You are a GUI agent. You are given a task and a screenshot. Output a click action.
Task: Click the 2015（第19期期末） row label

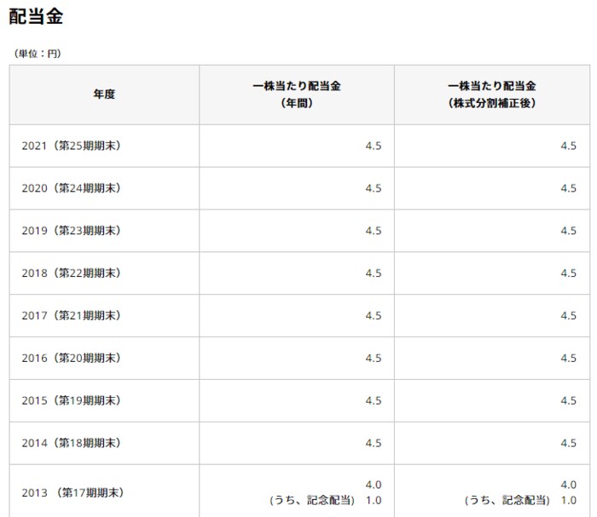(x=71, y=401)
